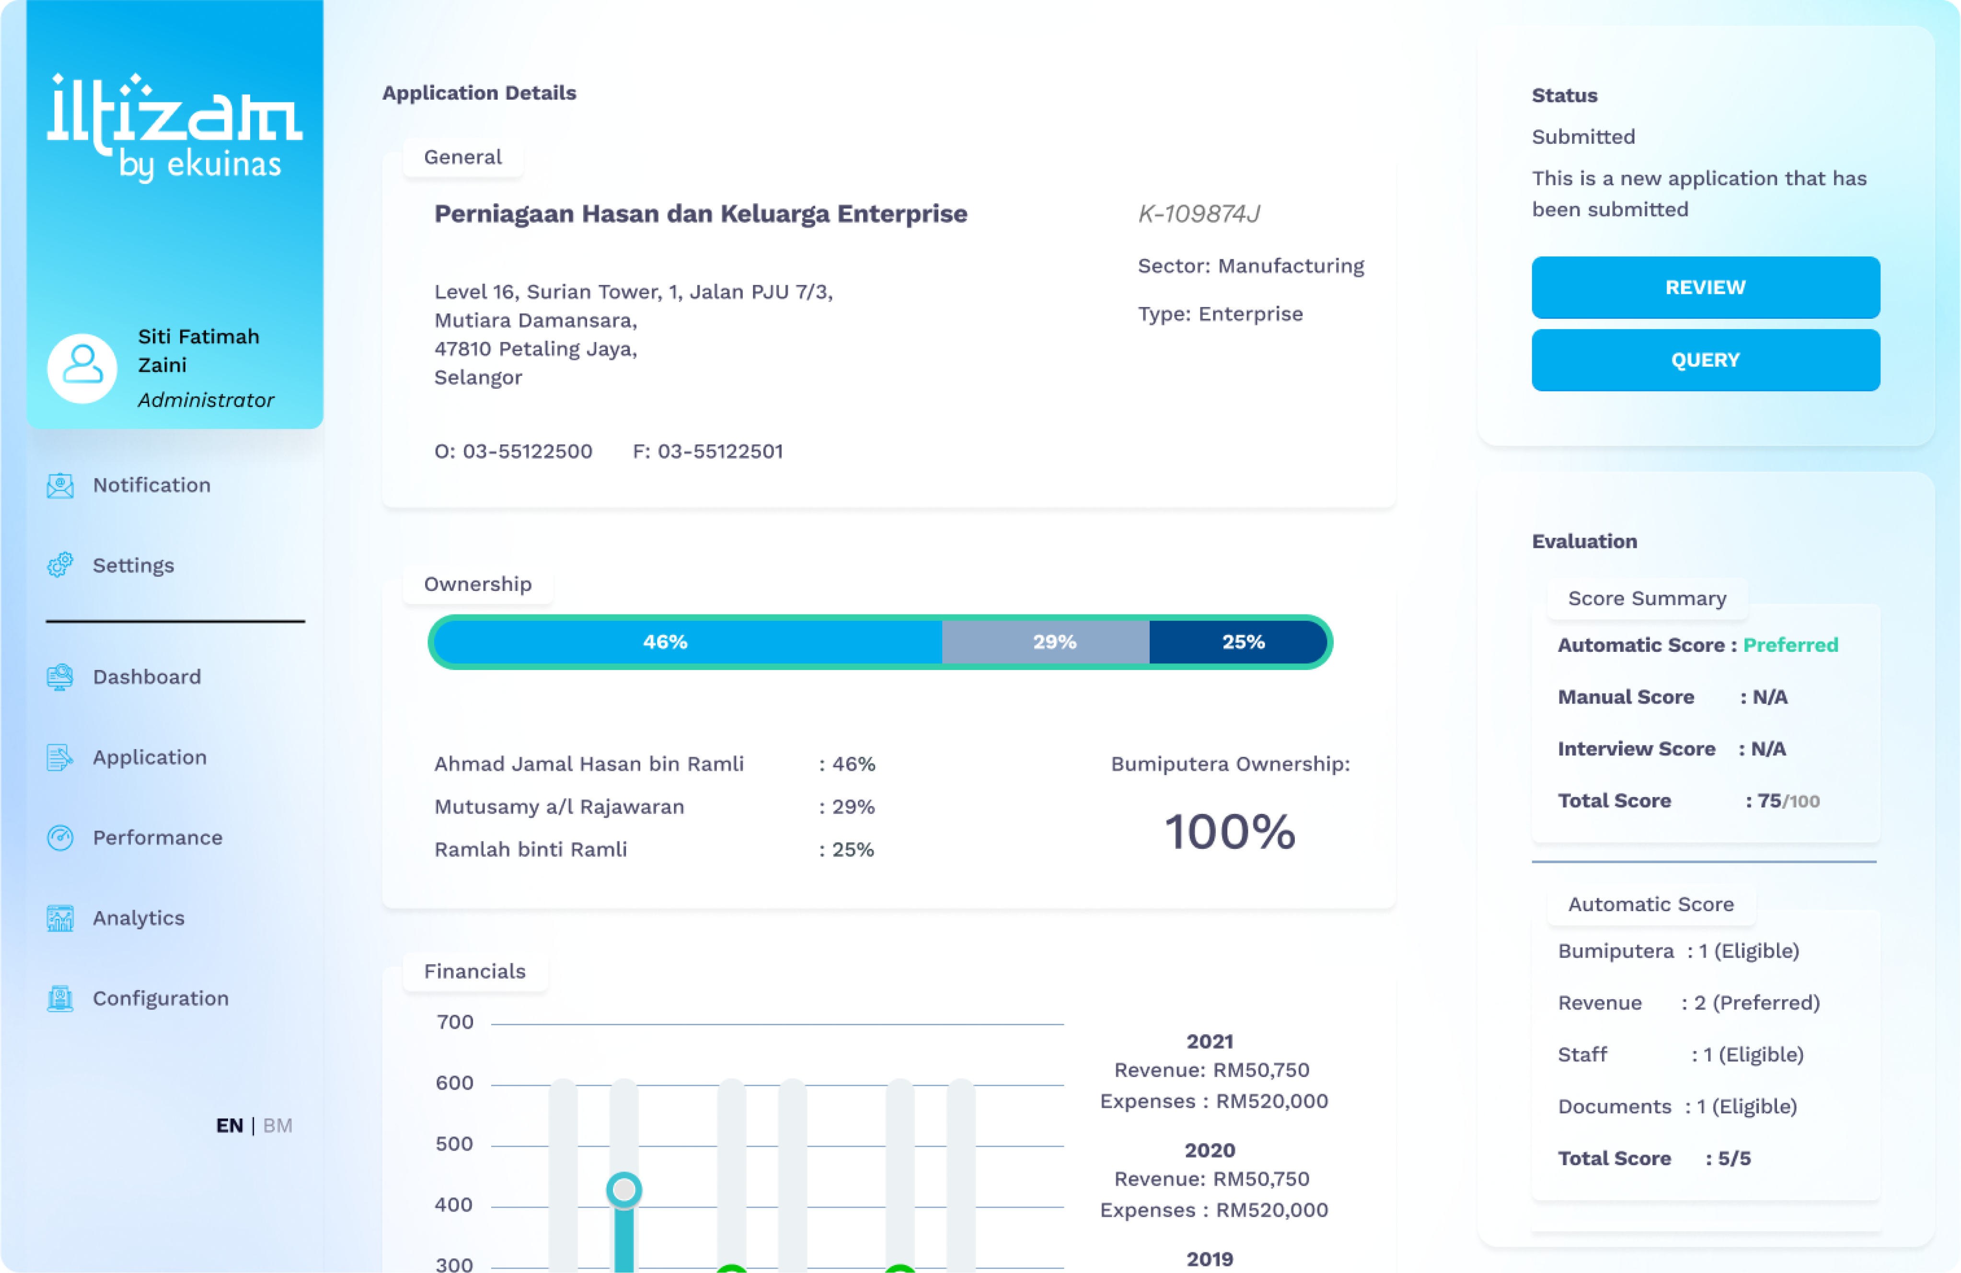Select the Application sidebar icon
Image resolution: width=1961 pixels, height=1273 pixels.
(x=60, y=756)
